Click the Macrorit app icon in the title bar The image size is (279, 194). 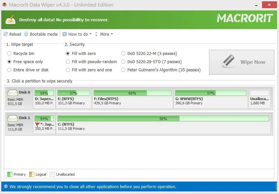point(5,5)
